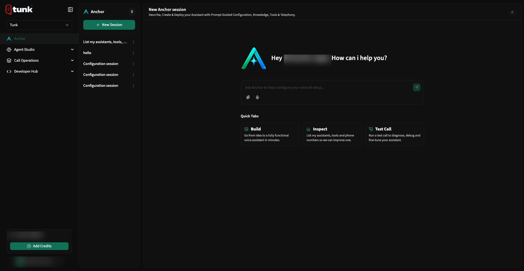
Task: Select Anchor in the left navigation
Action: coord(39,39)
